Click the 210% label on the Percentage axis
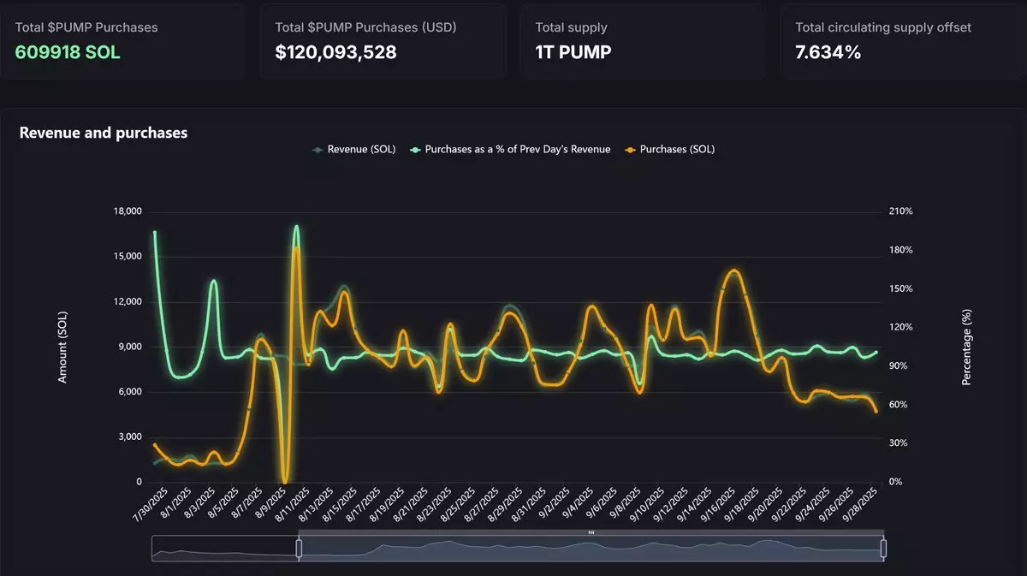Viewport: 1027px width, 576px height. (902, 211)
